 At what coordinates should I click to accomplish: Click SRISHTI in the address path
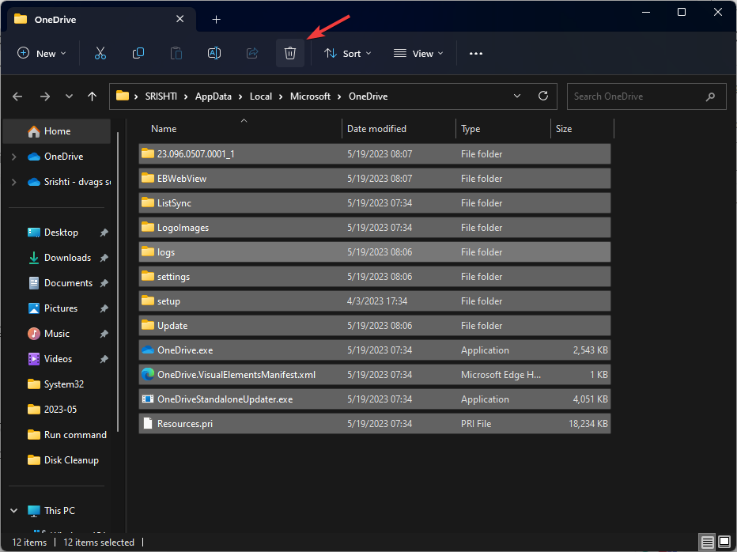point(161,96)
